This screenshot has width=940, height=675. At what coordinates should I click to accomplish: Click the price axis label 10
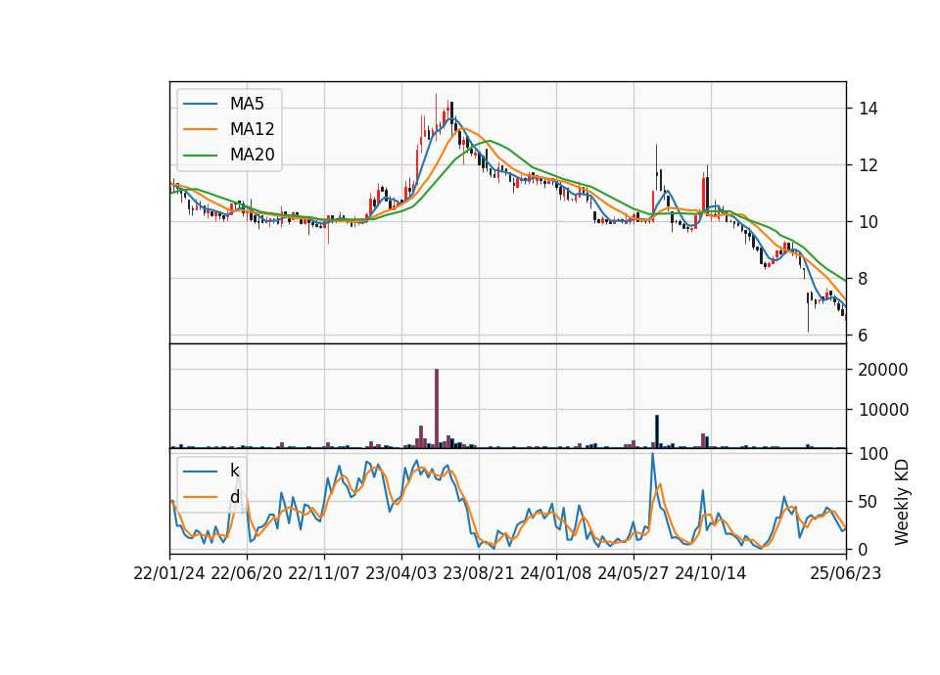(869, 222)
